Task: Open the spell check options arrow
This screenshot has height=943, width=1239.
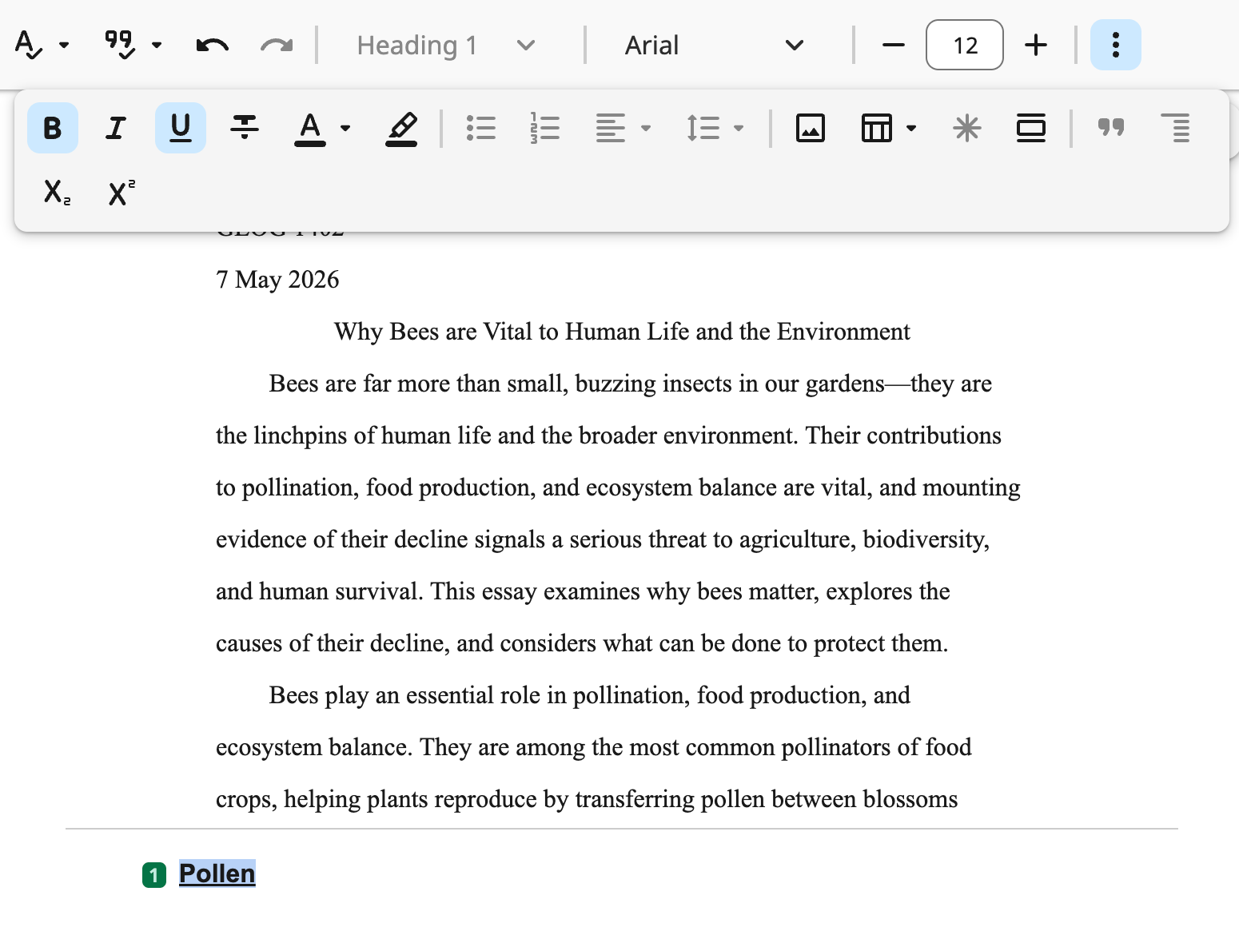Action: pyautogui.click(x=64, y=45)
